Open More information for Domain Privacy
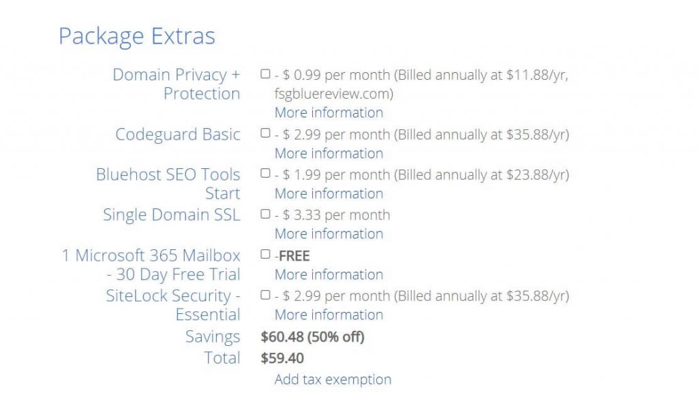Screen dimensions: 698x410 (x=329, y=112)
